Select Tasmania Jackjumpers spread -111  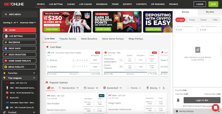[x=129, y=60]
